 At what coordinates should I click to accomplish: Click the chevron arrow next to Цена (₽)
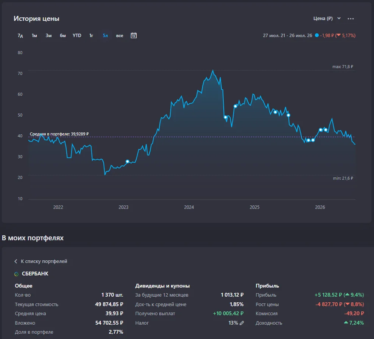[x=339, y=19]
